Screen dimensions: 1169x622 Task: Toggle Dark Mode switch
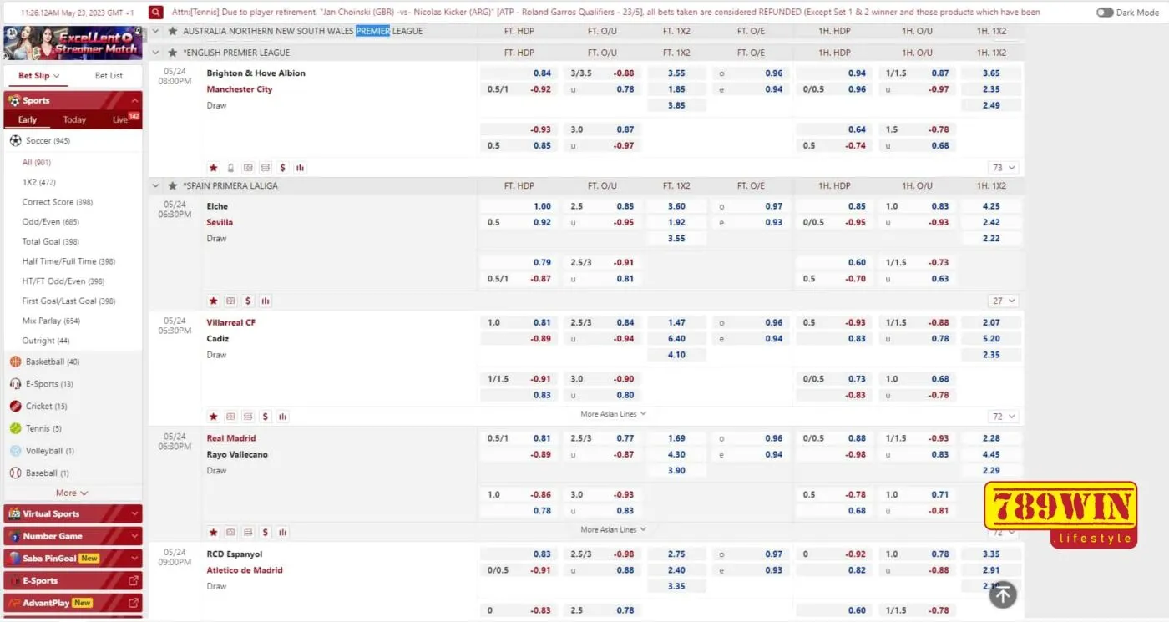pyautogui.click(x=1105, y=13)
